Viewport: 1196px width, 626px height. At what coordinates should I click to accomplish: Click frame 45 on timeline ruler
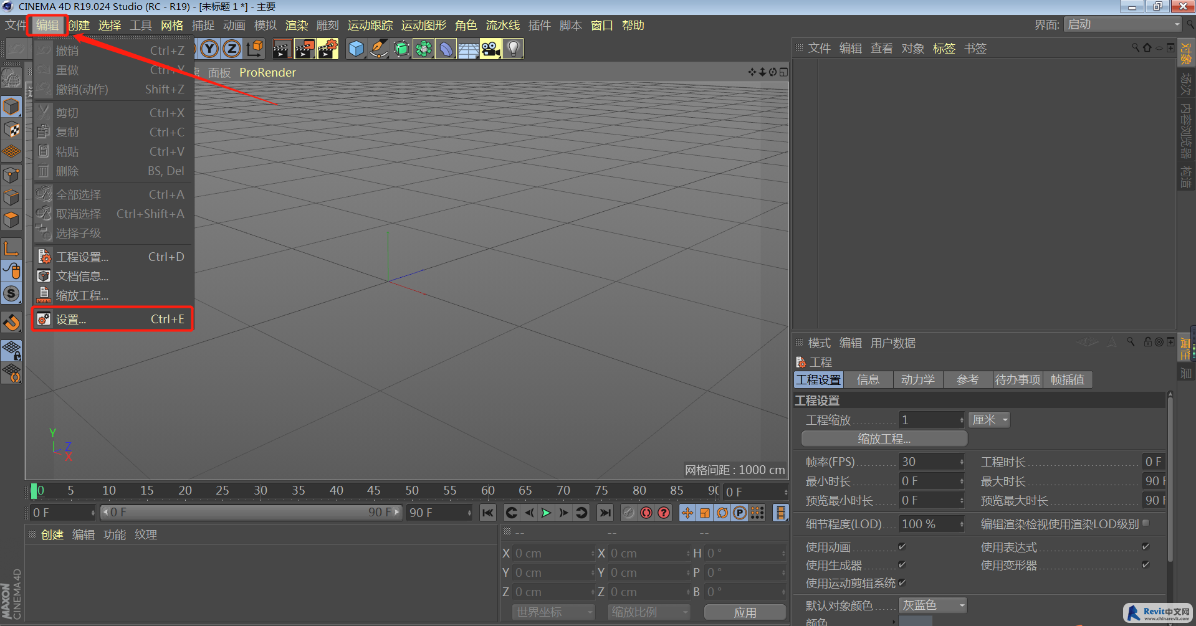pyautogui.click(x=374, y=490)
